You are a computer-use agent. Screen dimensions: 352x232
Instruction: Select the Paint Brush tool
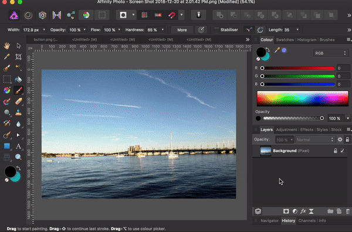(18, 90)
